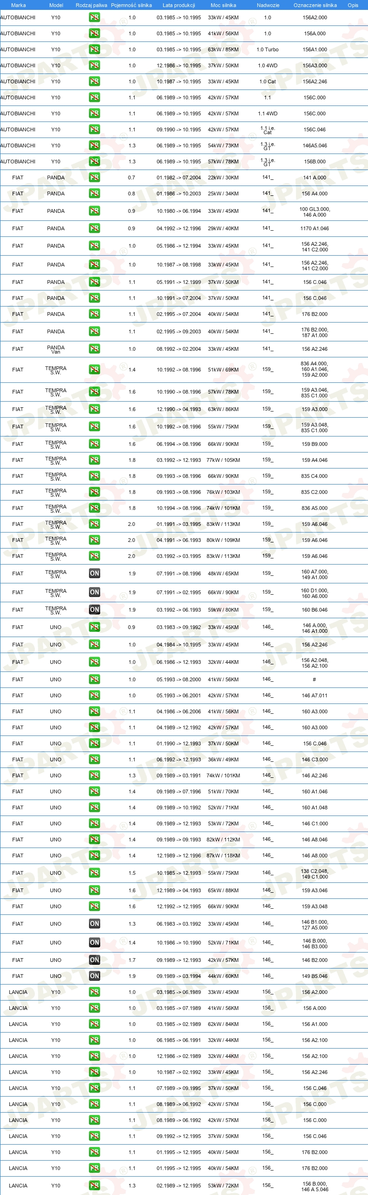Select the '65kW / 88KM' power cell
The height and width of the screenshot is (1195, 368).
pos(224,890)
